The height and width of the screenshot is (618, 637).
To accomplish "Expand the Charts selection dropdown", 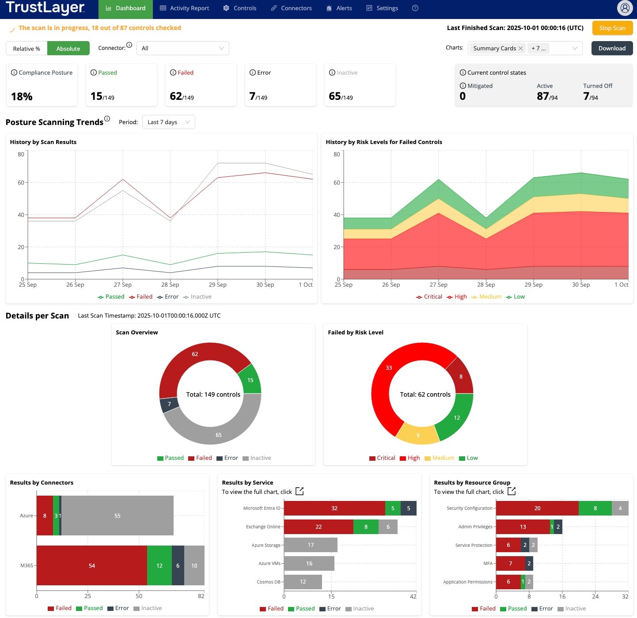I will [x=574, y=49].
